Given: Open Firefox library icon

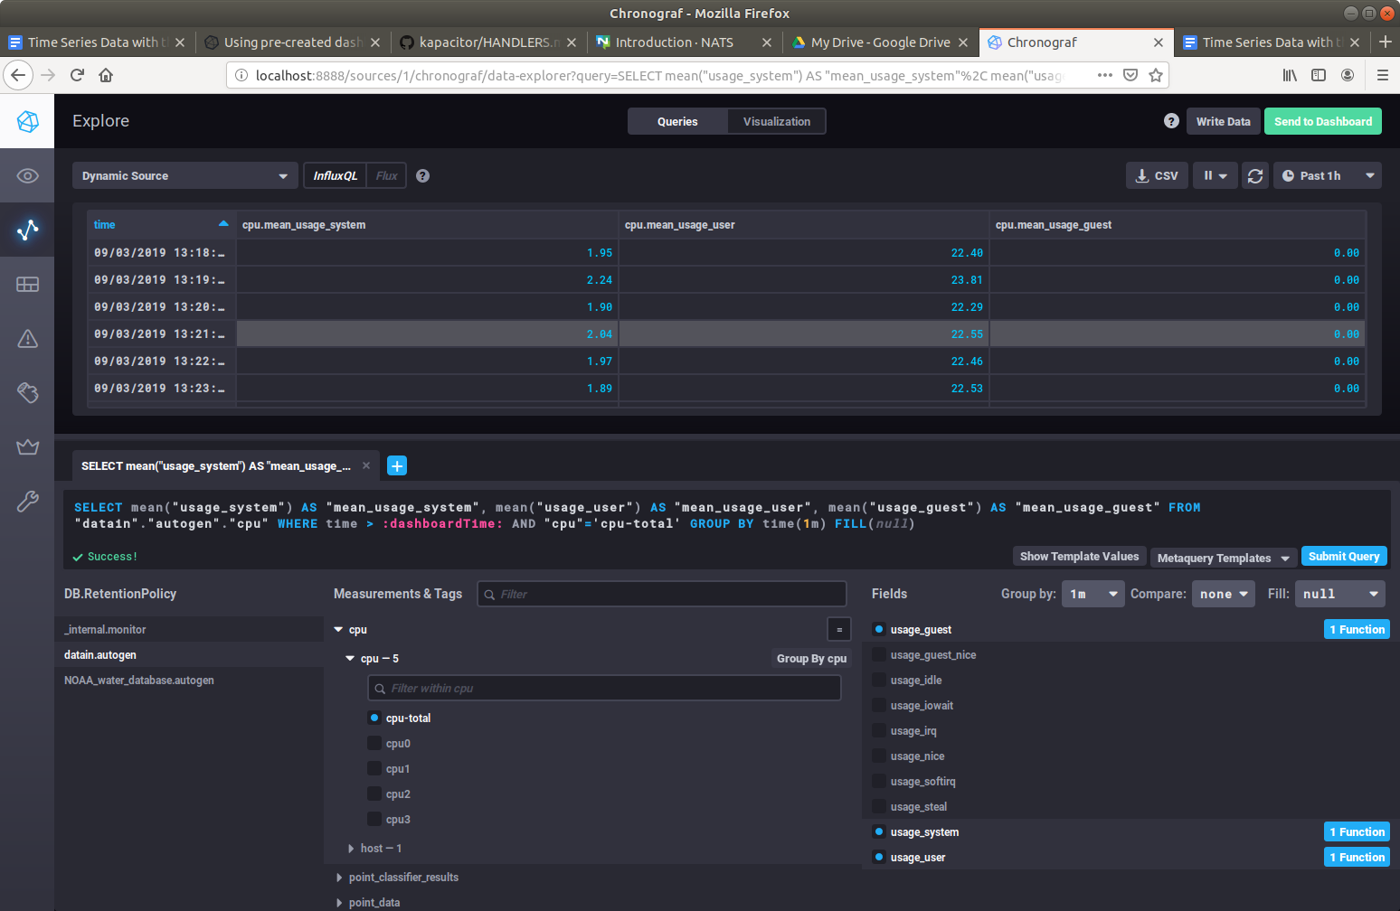Looking at the screenshot, I should pos(1290,75).
